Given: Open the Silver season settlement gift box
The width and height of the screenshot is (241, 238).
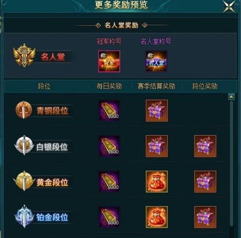Looking at the screenshot, I should [x=157, y=146].
